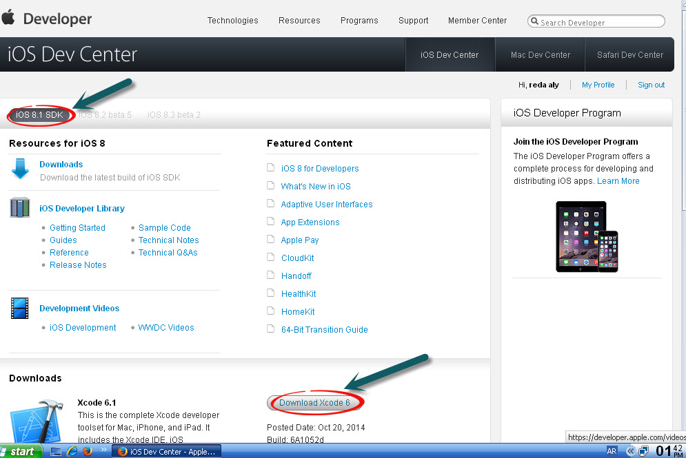Click document icon beside Adaptive User Interfaces
The height and width of the screenshot is (458, 686).
tap(271, 204)
